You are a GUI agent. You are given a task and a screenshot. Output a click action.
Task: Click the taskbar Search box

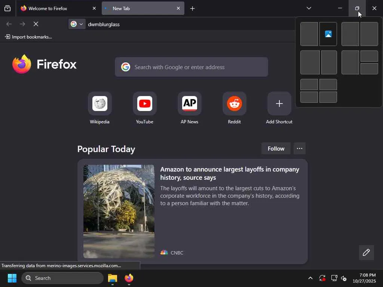point(62,278)
